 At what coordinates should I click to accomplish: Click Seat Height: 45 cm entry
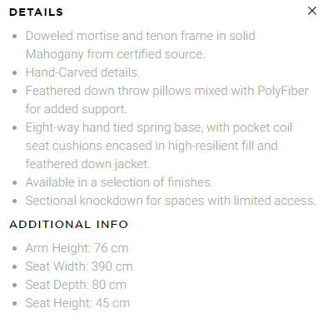tap(77, 303)
